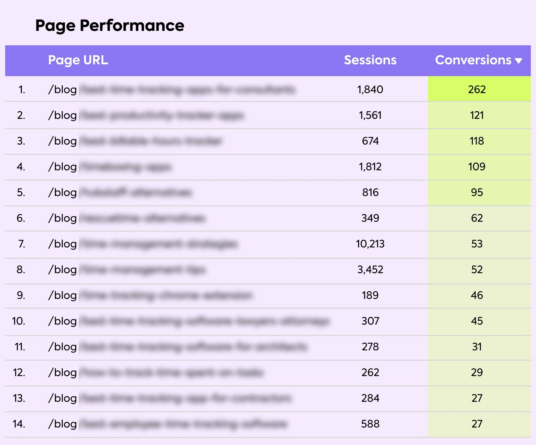Select the 1,840 sessions value
The width and height of the screenshot is (536, 445).
coord(370,90)
